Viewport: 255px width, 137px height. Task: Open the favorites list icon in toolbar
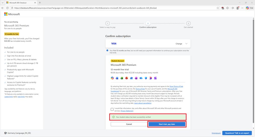(x=233, y=8)
